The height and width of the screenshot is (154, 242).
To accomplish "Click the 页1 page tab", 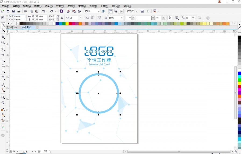I will 45,152.
